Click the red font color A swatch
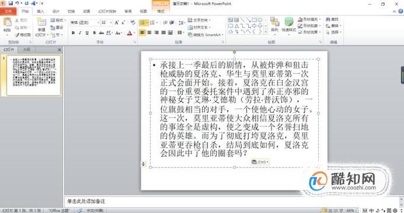Viewport: 404px width, 213px height. point(130,33)
